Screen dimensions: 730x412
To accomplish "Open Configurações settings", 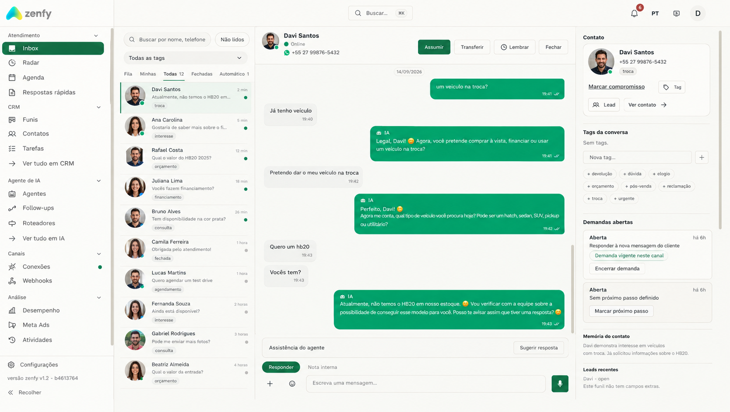I will coord(39,365).
